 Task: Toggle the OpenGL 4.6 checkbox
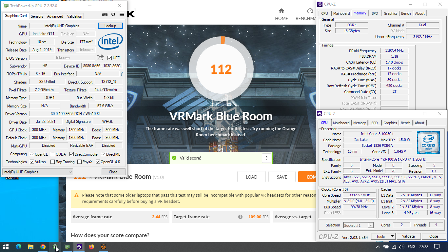click(97, 162)
